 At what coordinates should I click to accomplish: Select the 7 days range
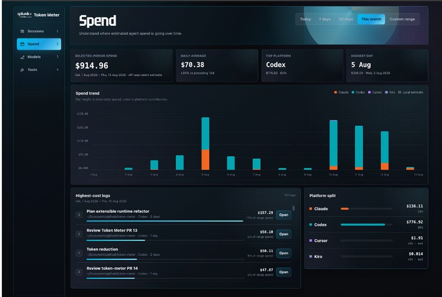(x=325, y=19)
